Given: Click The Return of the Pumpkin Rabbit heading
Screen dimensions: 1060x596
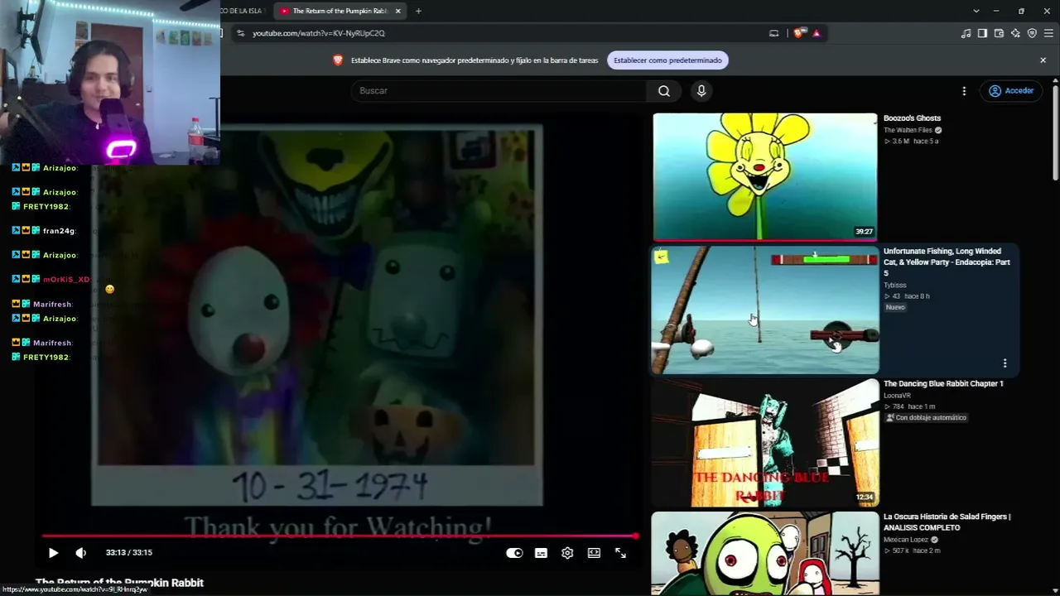Looking at the screenshot, I should 119,583.
